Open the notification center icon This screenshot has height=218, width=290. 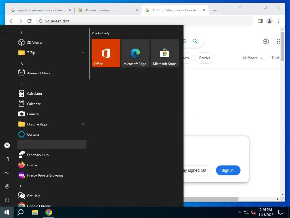click(281, 212)
